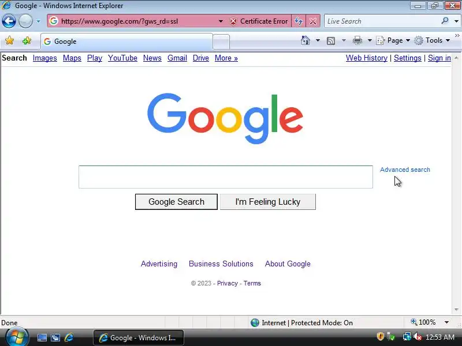The width and height of the screenshot is (462, 346).
Task: Click the zoom level magnifier icon
Action: [x=414, y=322]
